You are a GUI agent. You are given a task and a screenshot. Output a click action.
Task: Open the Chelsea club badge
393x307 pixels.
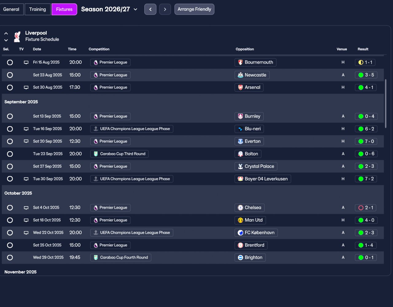click(x=240, y=208)
